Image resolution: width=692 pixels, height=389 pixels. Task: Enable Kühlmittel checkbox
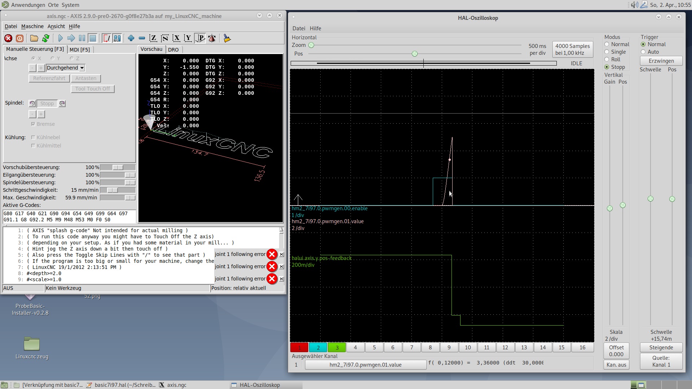point(33,146)
